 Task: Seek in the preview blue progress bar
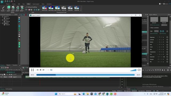85,75
